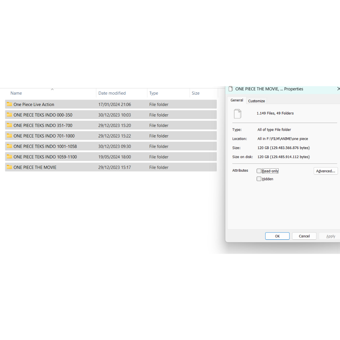Click the multiple-files icon in Properties dialog

coord(237,114)
